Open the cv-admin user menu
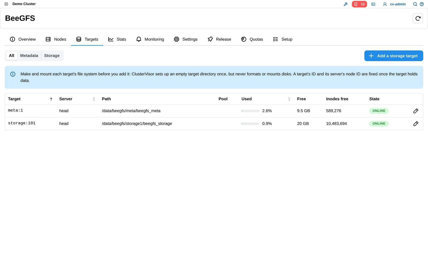Screen dimensions: 428x267 [x=394, y=4]
